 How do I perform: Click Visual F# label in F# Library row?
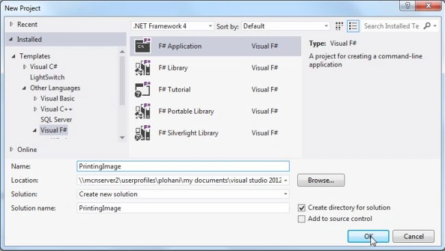(x=264, y=68)
